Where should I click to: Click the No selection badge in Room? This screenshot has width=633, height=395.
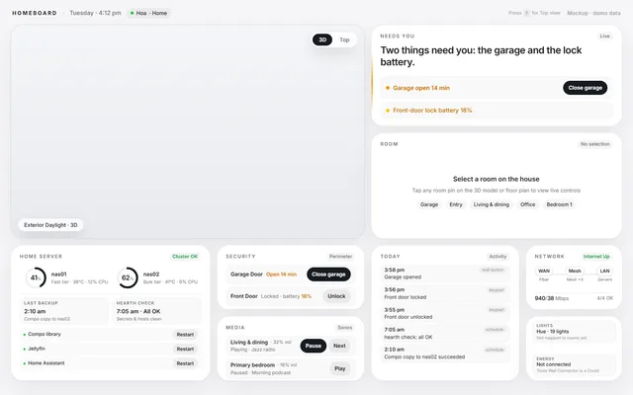tap(595, 144)
